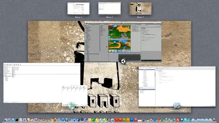Open Microsoft PowerPoint in the dock
Image resolution: width=219 pixels, height=123 pixels.
[x=158, y=120]
